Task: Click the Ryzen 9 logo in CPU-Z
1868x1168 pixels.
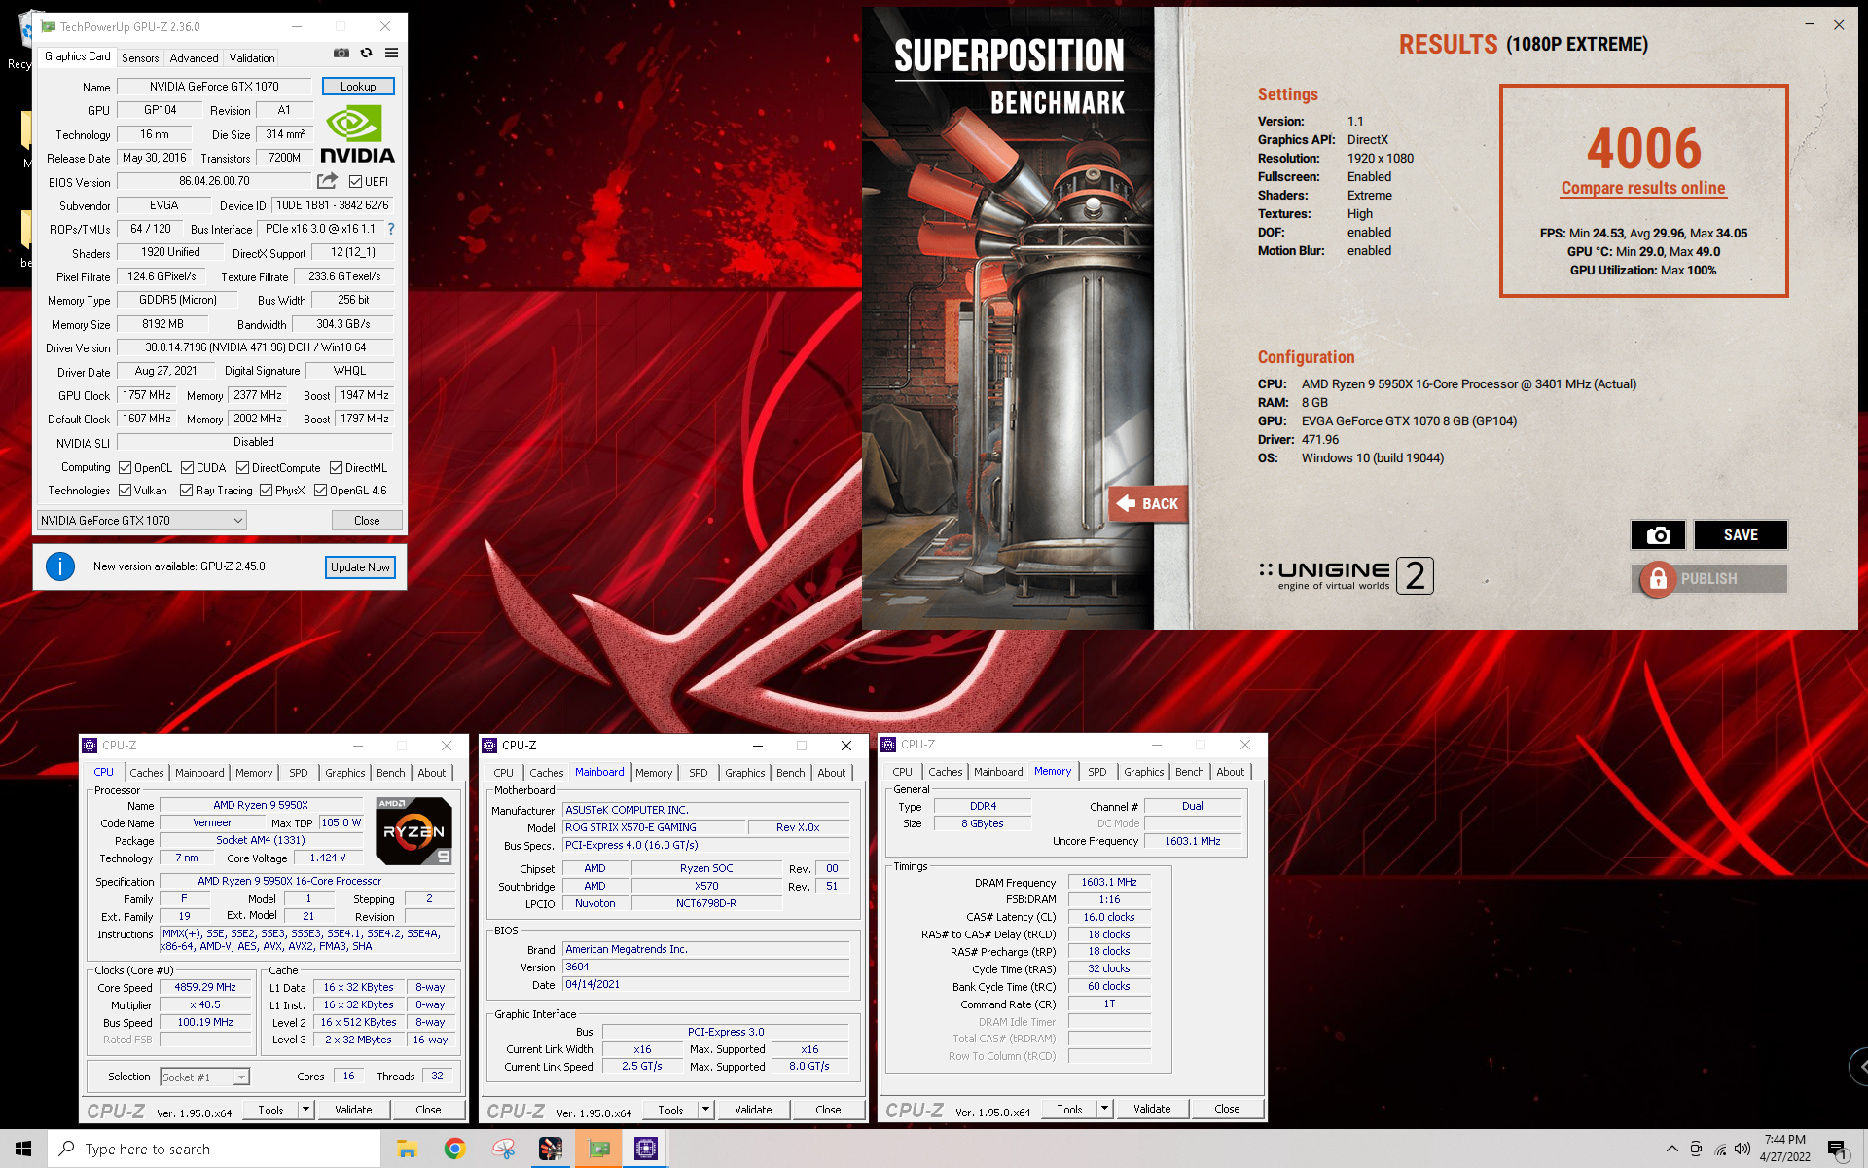Action: 413,831
